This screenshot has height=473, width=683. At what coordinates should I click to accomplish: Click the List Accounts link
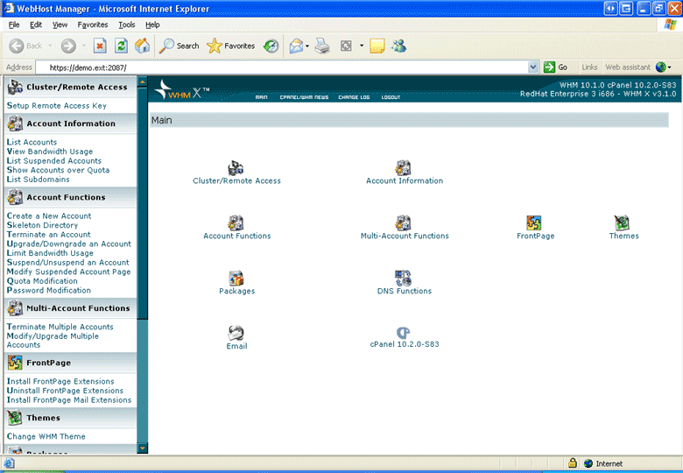click(32, 142)
